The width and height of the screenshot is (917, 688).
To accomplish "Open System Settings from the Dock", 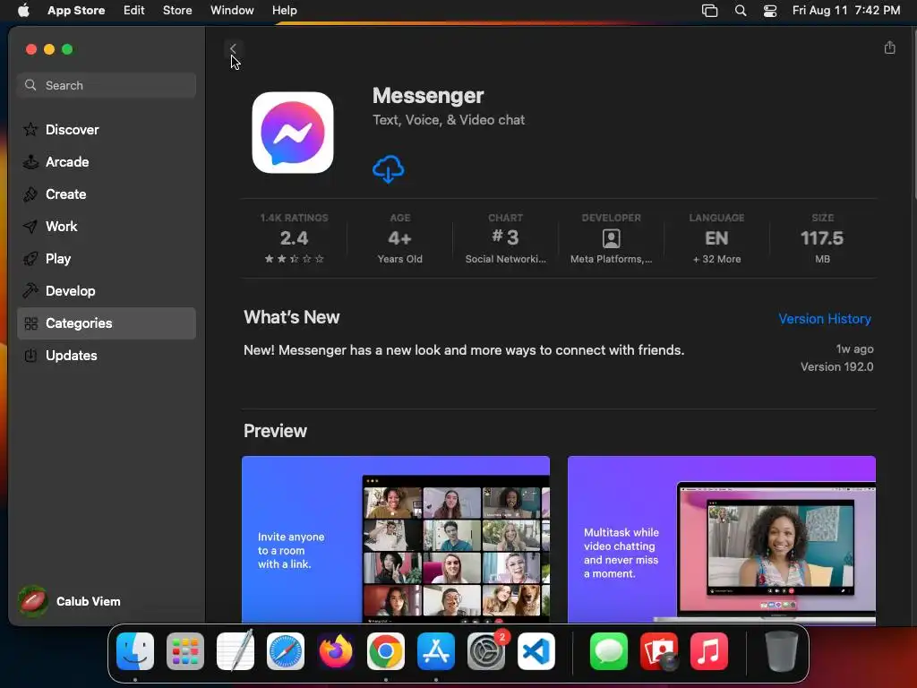I will [486, 651].
